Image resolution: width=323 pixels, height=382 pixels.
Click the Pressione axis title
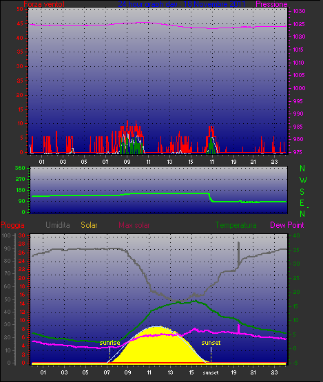point(271,4)
